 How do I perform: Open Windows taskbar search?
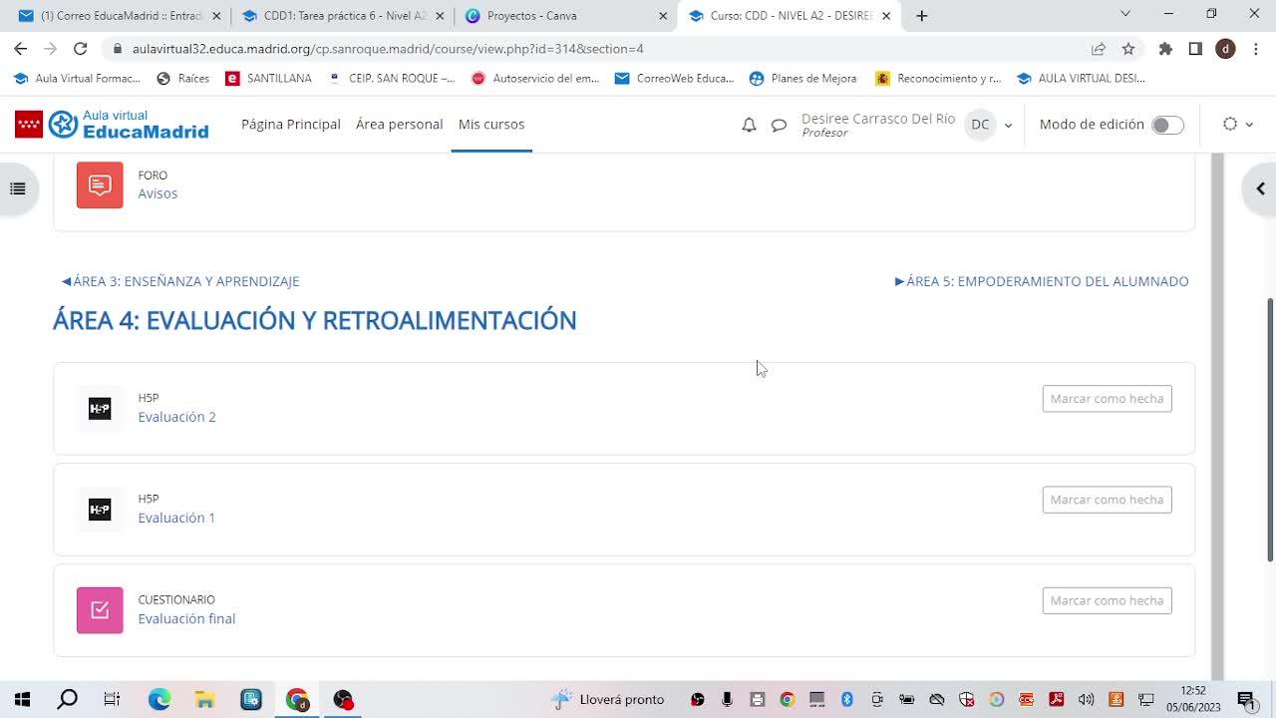[67, 699]
